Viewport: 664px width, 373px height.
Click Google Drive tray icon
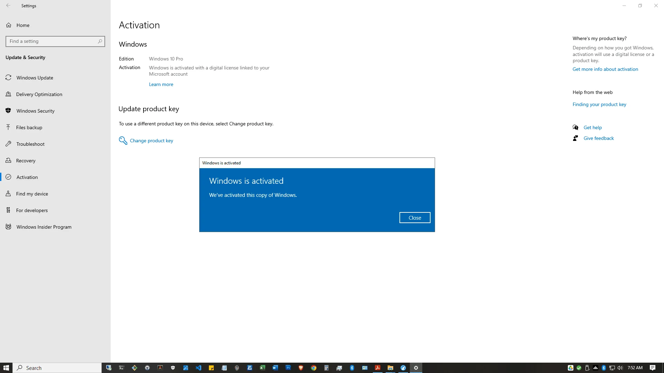point(571,368)
